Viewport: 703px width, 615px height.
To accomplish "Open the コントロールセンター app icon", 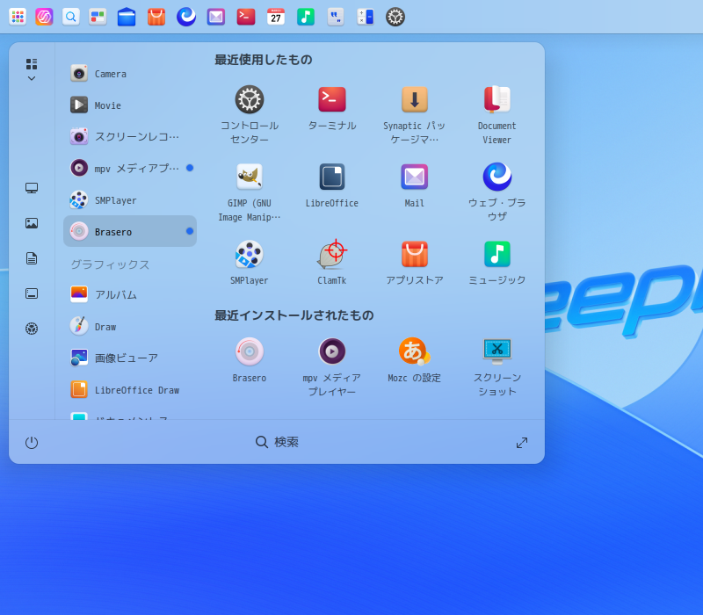I will [250, 99].
